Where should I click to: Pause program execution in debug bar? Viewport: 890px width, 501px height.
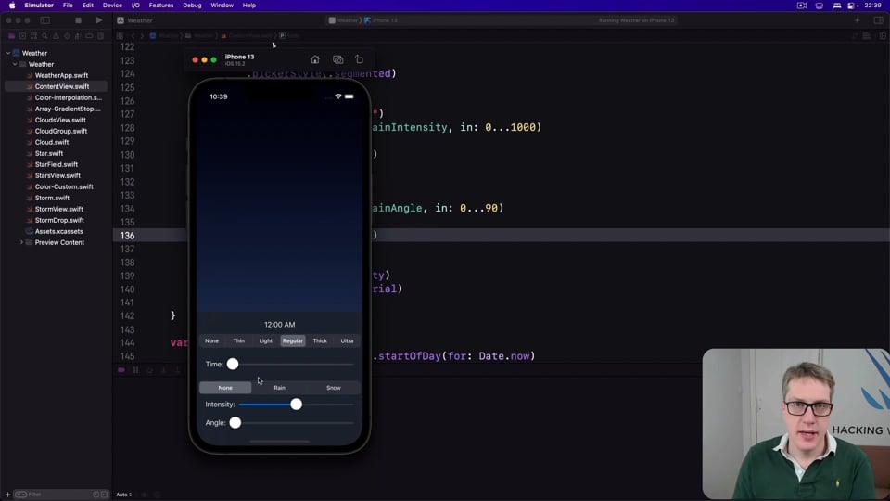(135, 370)
